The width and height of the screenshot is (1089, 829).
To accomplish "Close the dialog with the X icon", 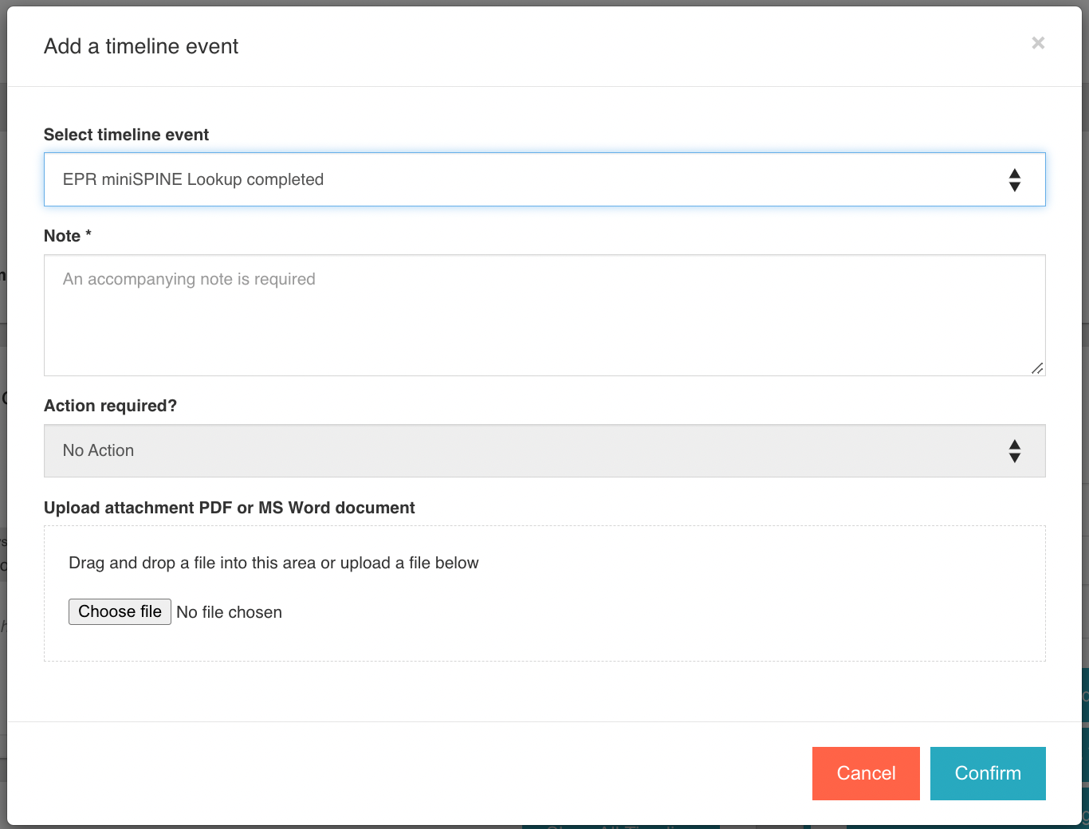I will (x=1037, y=43).
